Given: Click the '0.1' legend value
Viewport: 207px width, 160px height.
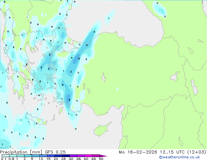Looking at the screenshot, I should pos(4,159).
